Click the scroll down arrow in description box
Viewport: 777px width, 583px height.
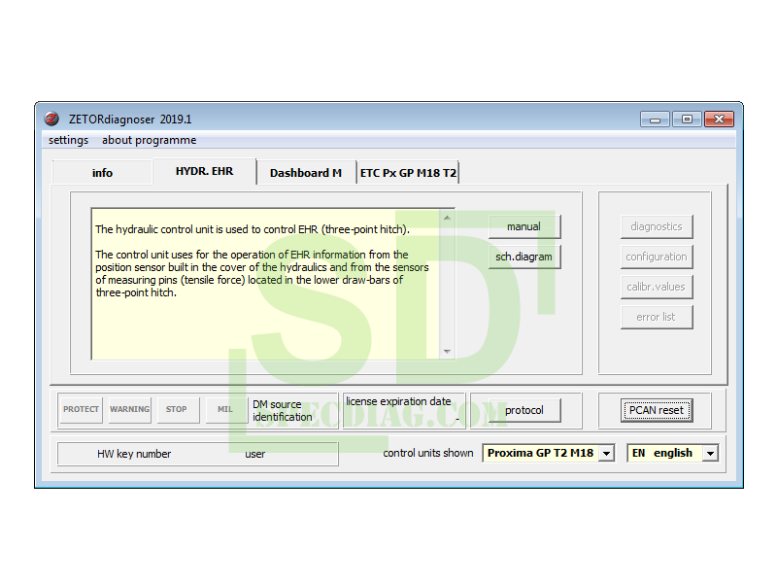point(447,352)
